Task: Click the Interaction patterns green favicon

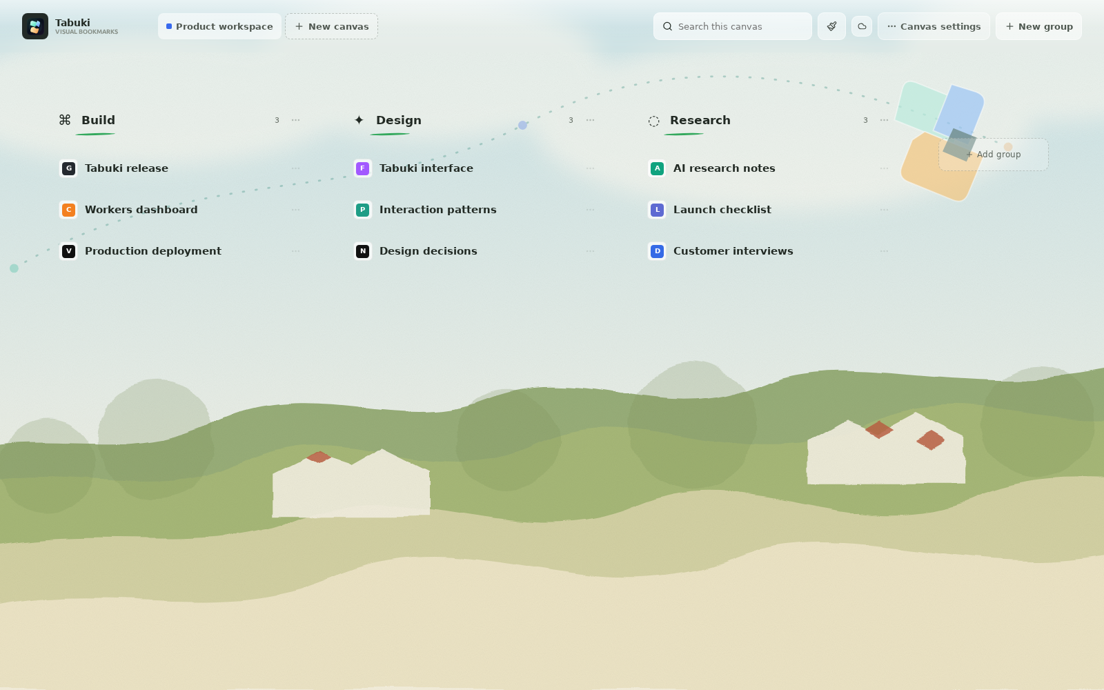Action: (363, 210)
